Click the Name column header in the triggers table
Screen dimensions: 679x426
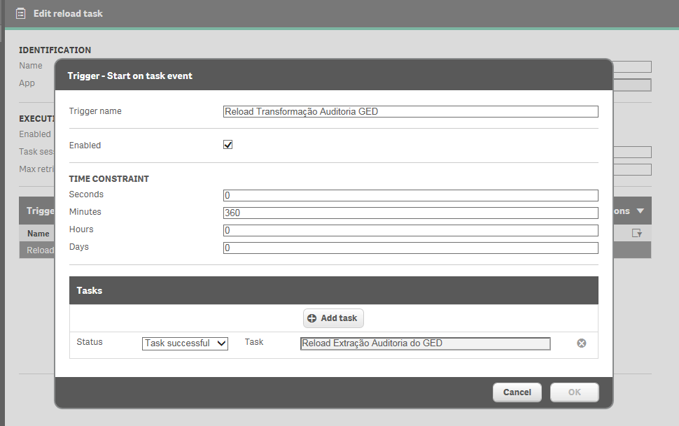(x=38, y=234)
